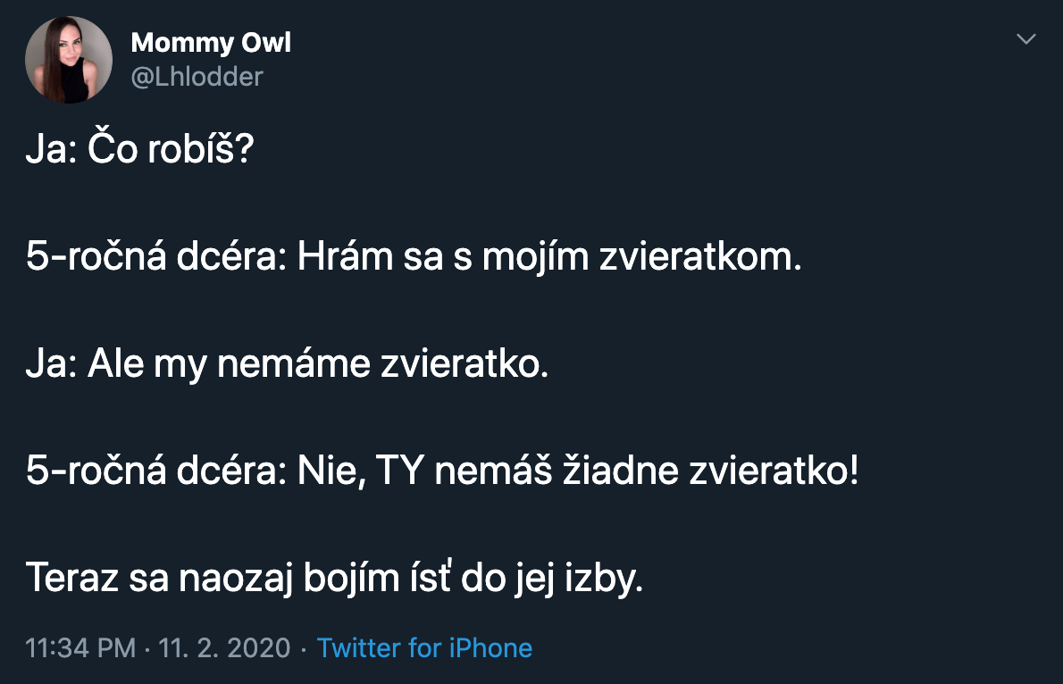Click the word "naozaj" in the last line
The image size is (1063, 684).
(222, 580)
